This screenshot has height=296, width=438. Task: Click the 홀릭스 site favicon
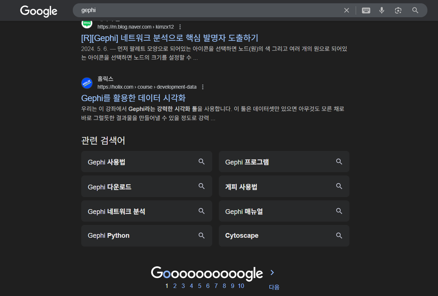pyautogui.click(x=87, y=83)
